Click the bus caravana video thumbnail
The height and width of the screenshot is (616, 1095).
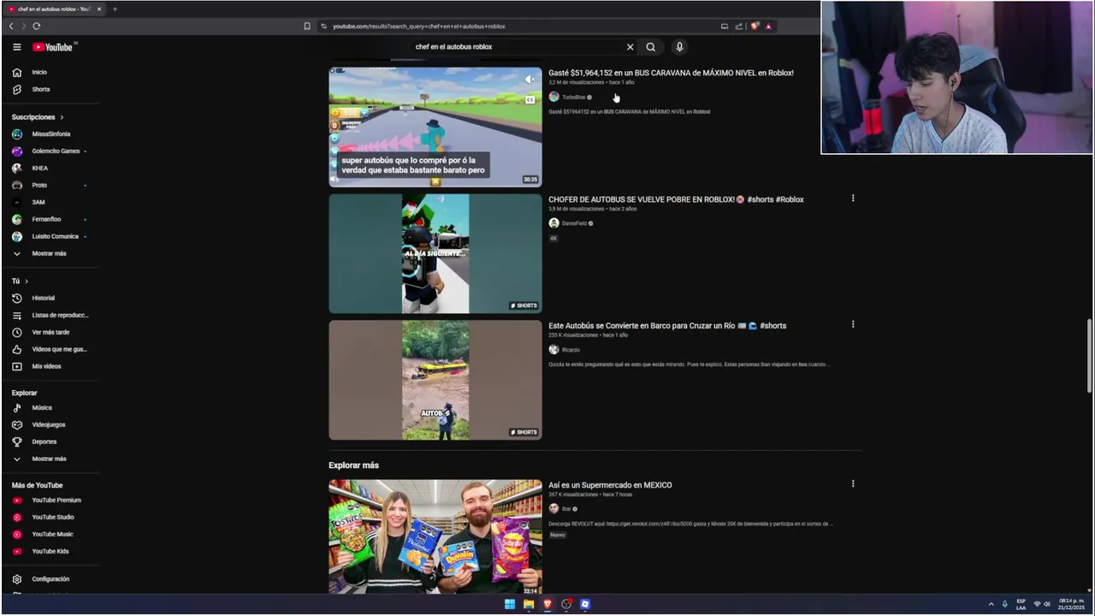pyautogui.click(x=435, y=127)
